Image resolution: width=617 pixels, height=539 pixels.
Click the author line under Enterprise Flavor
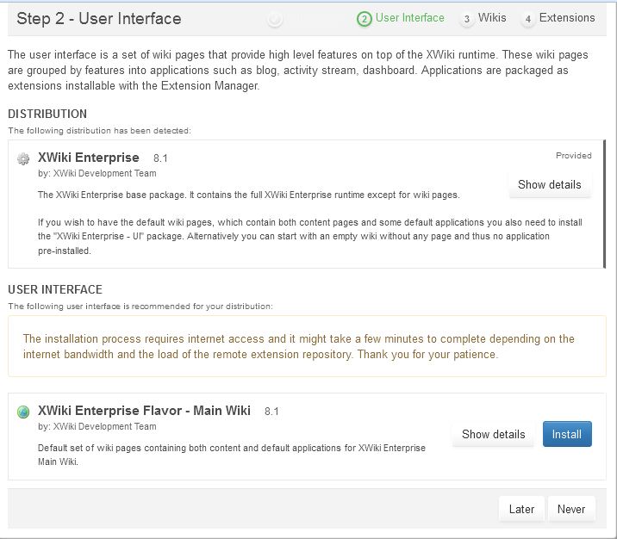pos(97,426)
